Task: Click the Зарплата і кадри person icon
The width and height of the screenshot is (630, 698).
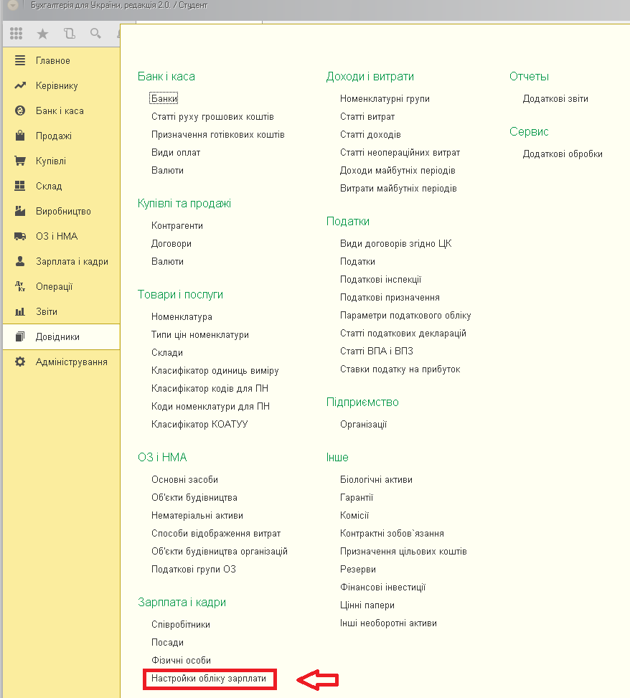Action: [20, 261]
